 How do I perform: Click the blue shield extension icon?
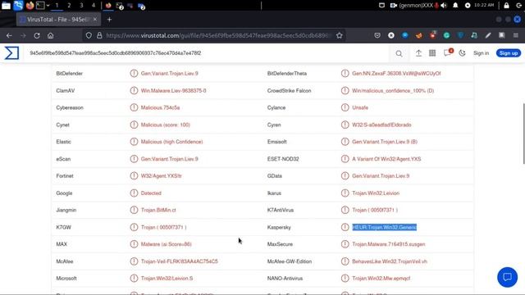point(460,35)
